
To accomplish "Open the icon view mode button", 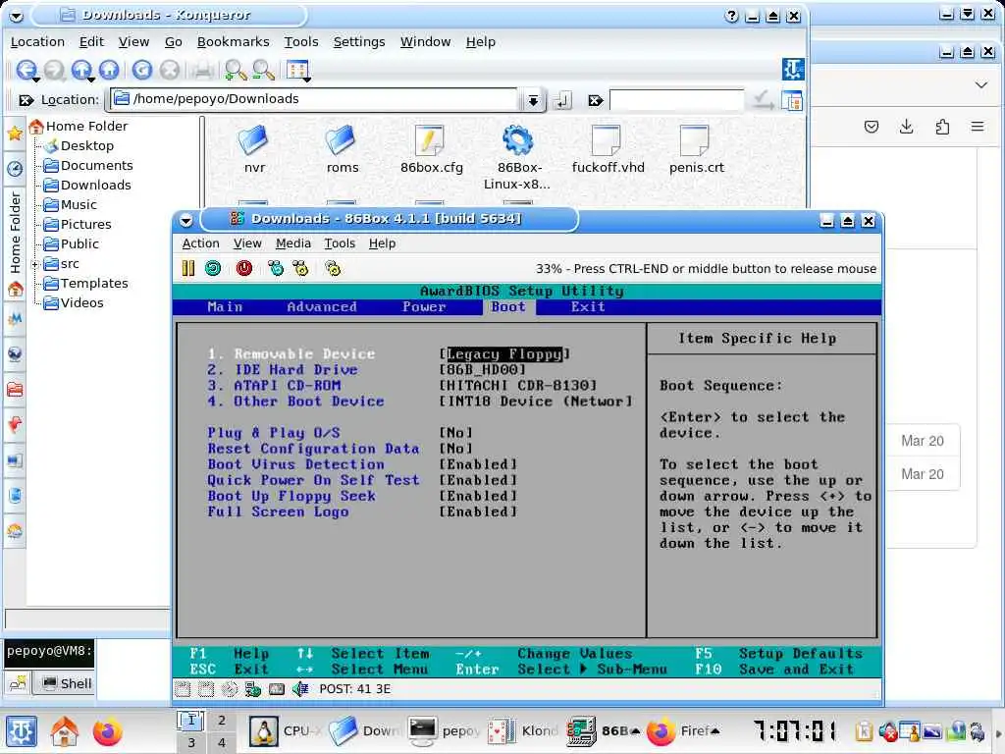I will (x=297, y=70).
